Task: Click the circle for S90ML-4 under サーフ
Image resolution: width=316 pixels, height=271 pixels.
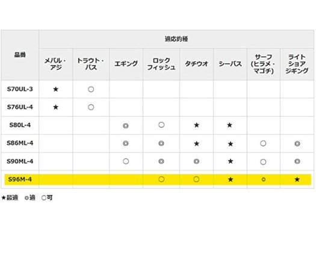Action: point(263,162)
